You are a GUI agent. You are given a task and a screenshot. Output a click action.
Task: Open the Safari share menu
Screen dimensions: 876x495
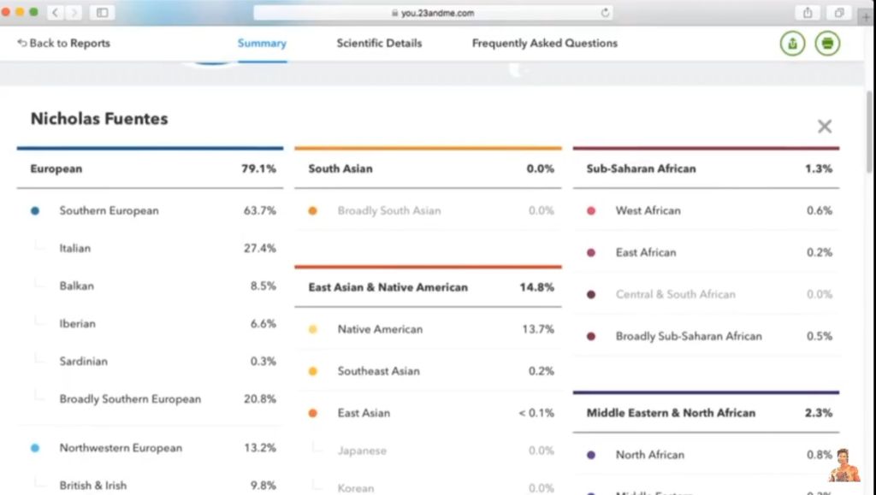click(807, 13)
